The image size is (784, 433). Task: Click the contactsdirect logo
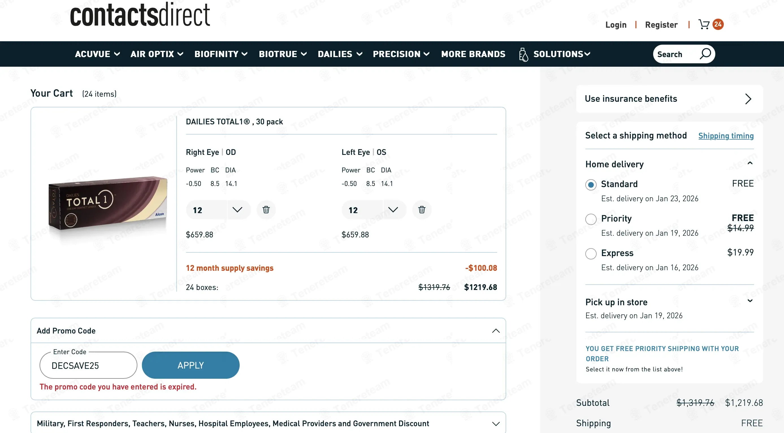140,15
